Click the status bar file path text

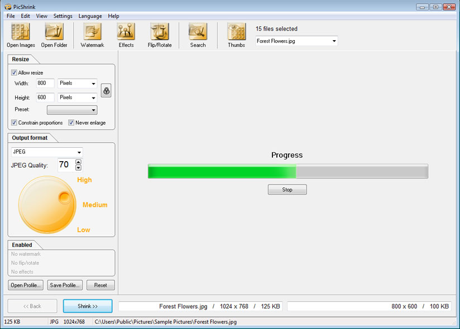pyautogui.click(x=165, y=322)
